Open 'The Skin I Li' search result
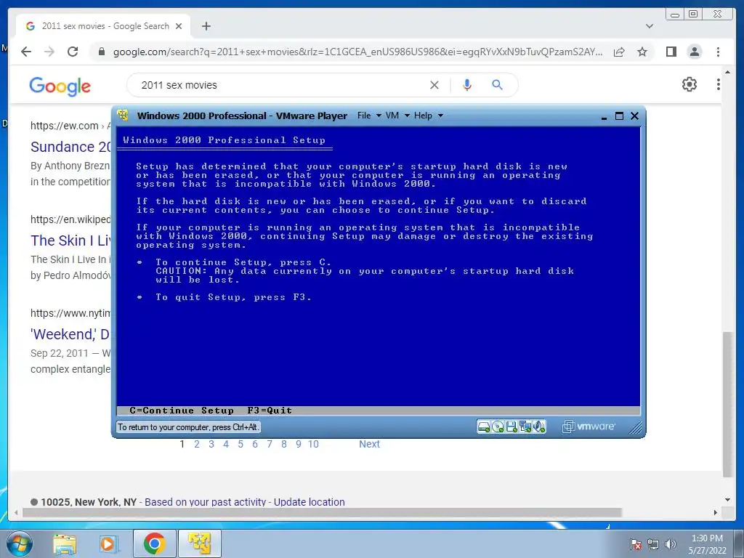 click(x=70, y=240)
